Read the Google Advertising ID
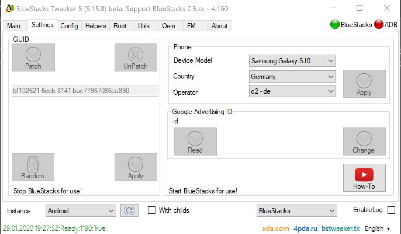The image size is (401, 234). pyautogui.click(x=195, y=142)
